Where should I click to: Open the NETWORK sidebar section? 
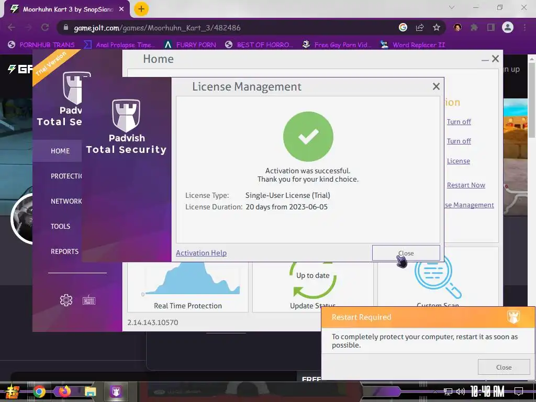click(66, 202)
